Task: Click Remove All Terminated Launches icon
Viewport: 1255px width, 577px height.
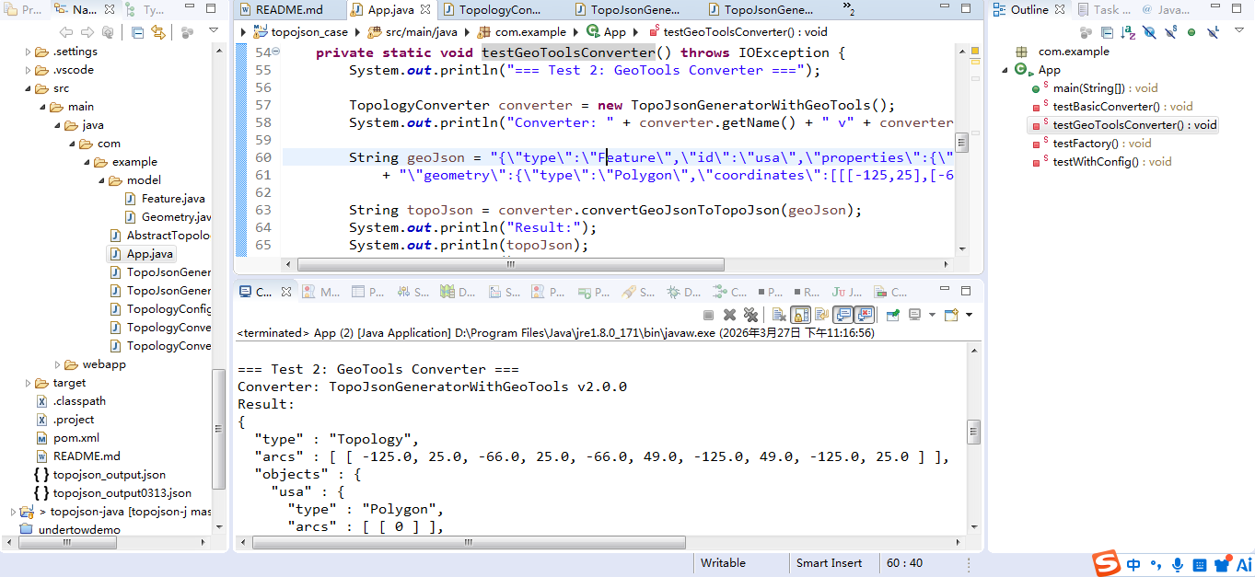Action: tap(750, 315)
